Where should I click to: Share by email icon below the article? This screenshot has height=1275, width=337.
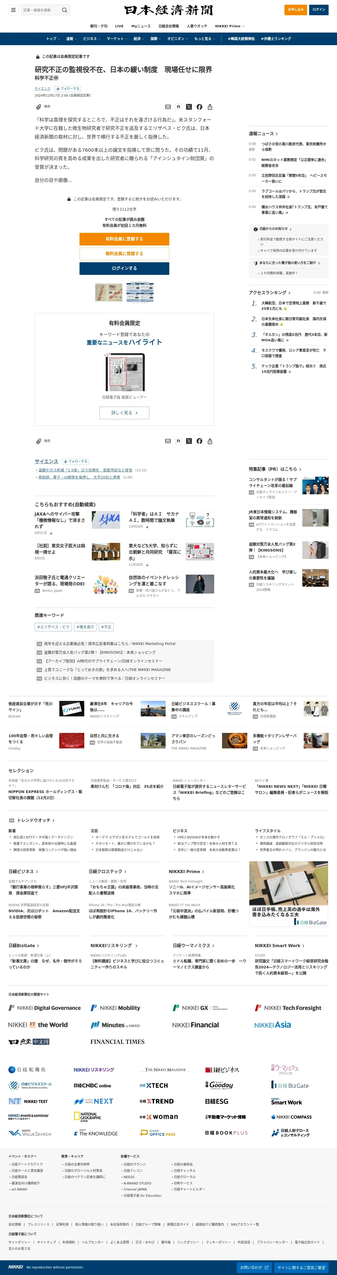click(x=168, y=441)
